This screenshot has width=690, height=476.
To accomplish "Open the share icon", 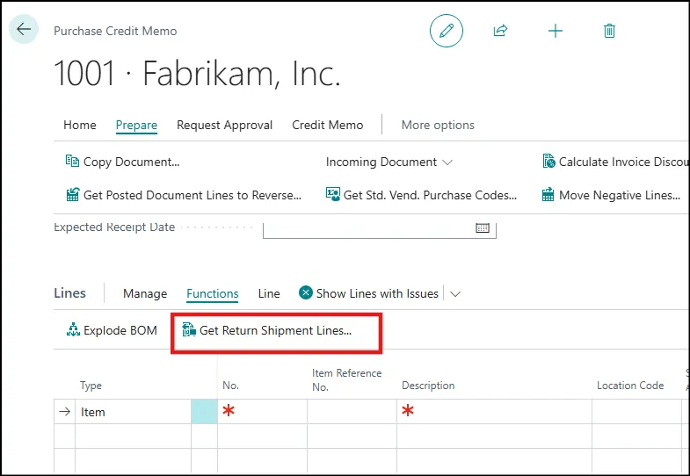I will coord(500,31).
